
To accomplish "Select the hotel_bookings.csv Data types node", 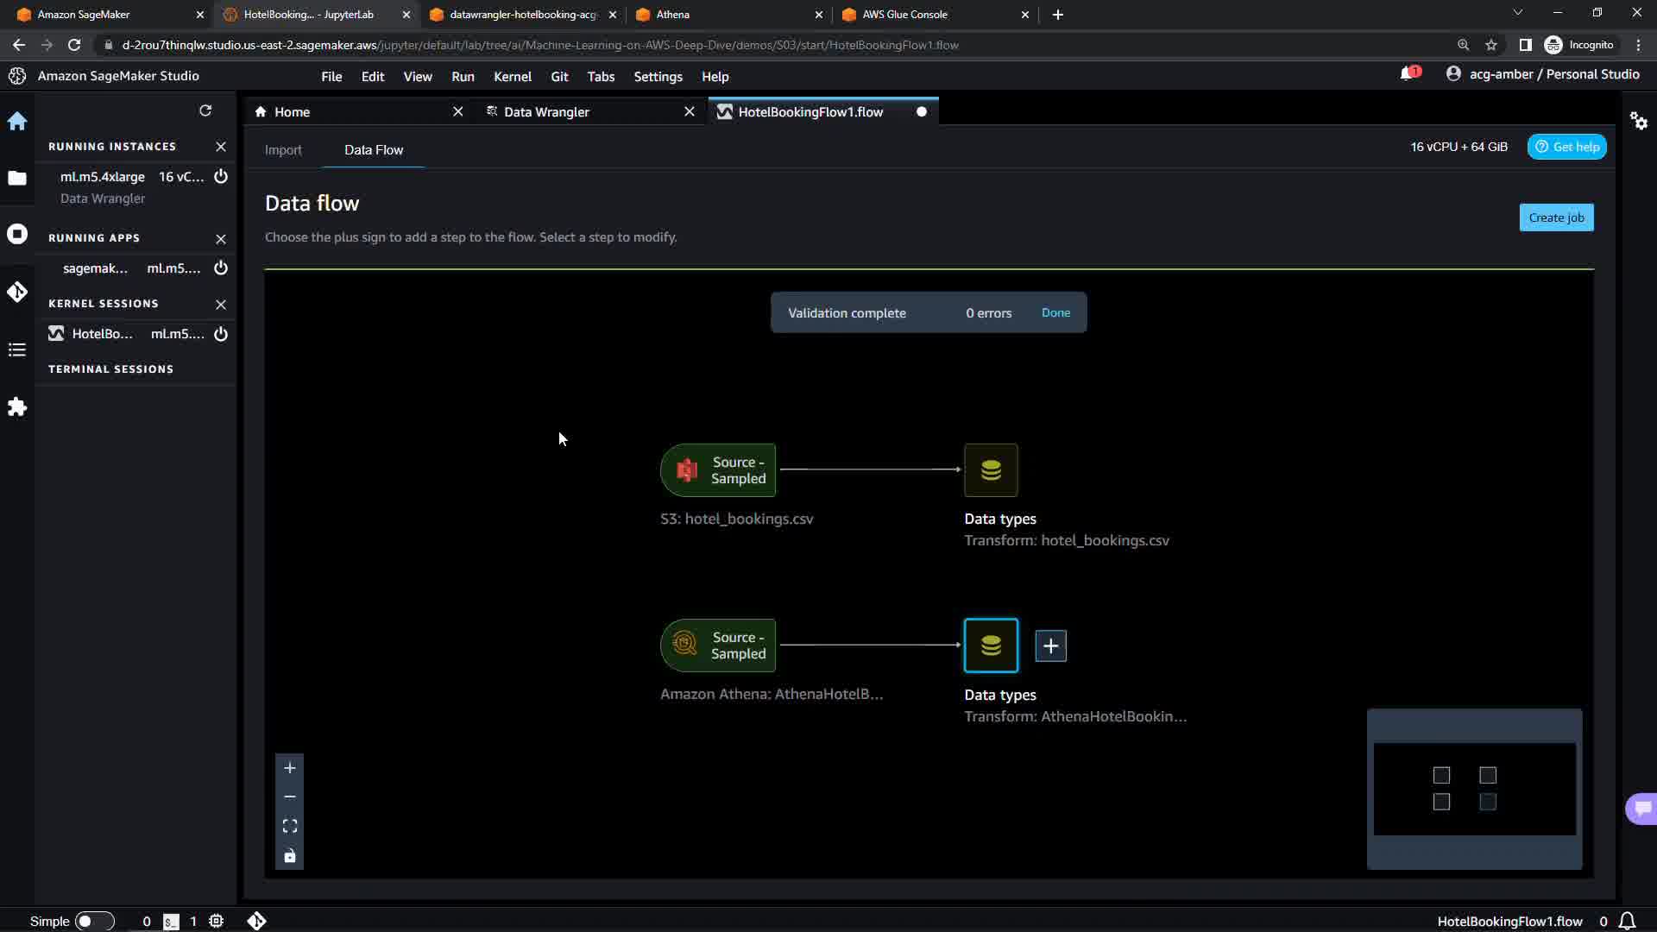I will [x=991, y=470].
